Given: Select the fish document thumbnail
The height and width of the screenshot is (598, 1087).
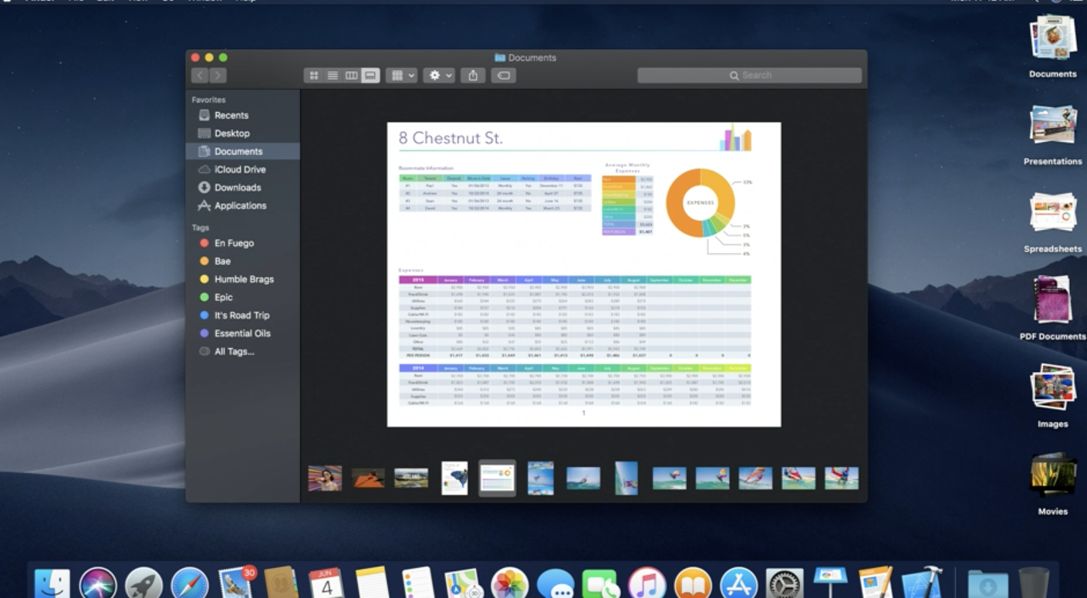Looking at the screenshot, I should coord(454,478).
